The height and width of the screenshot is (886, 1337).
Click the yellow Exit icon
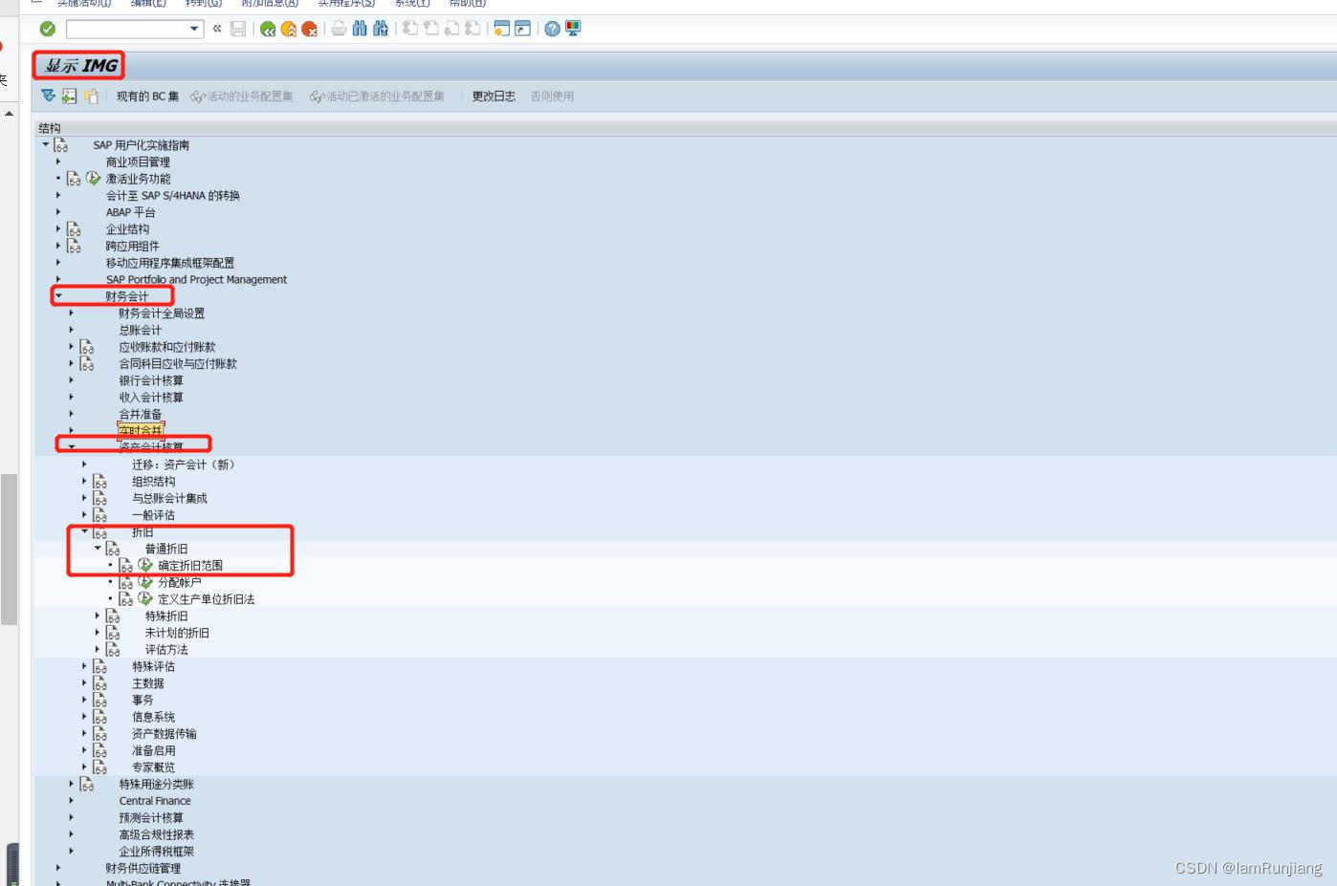click(289, 29)
